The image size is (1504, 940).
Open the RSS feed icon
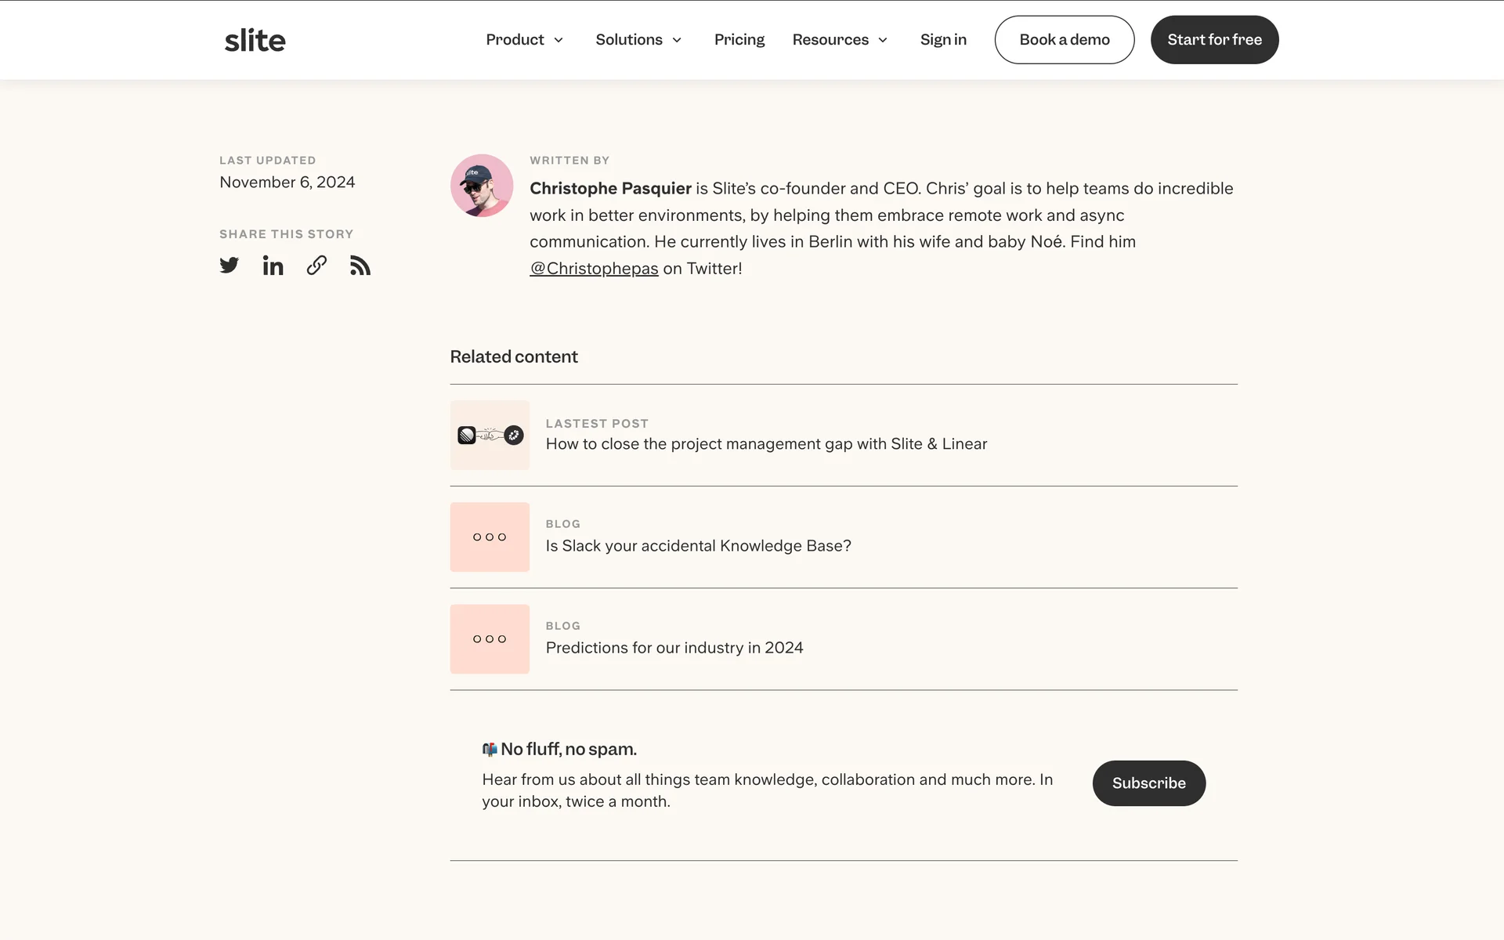(x=360, y=266)
